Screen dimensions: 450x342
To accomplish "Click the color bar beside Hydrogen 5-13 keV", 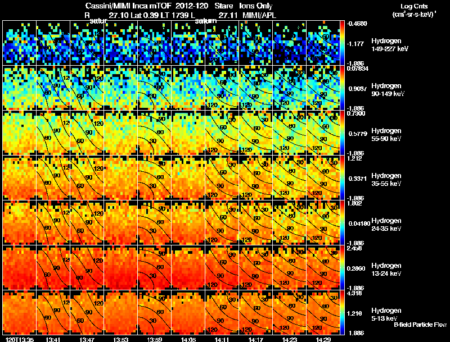I will coord(343,312).
